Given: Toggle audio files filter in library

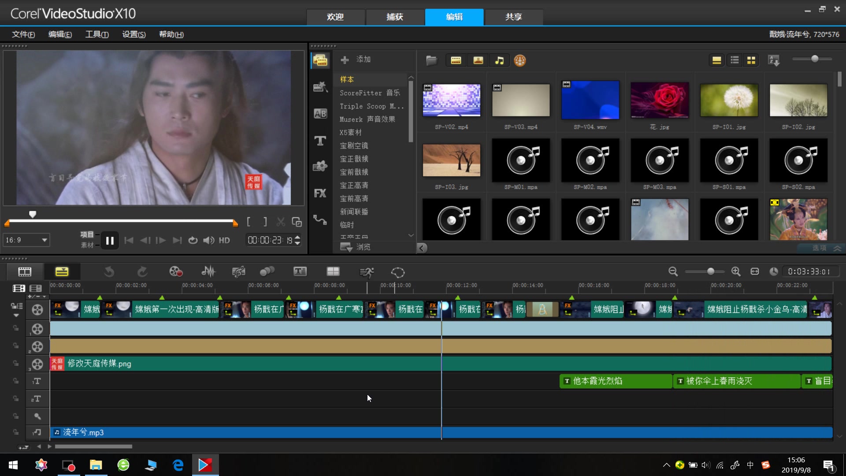Looking at the screenshot, I should pos(499,60).
